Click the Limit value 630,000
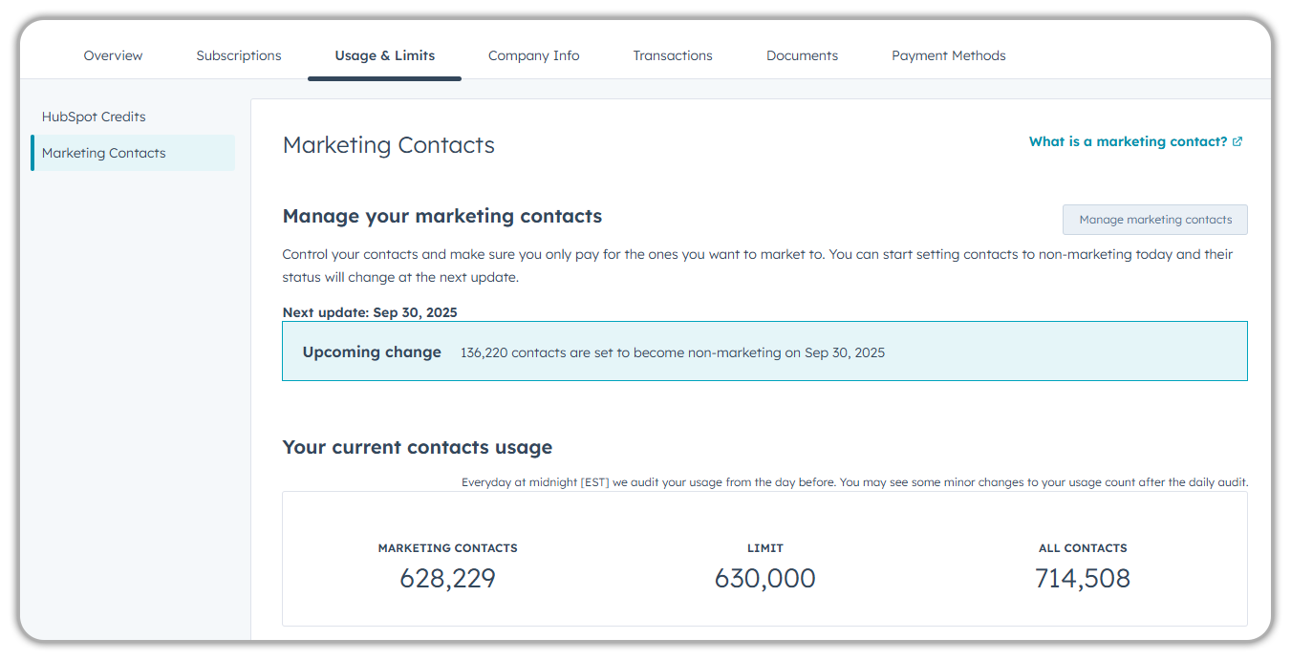The image size is (1291, 660). click(x=764, y=578)
